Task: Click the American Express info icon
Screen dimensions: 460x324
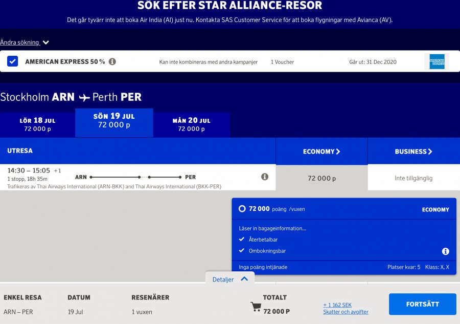Action: [x=112, y=61]
